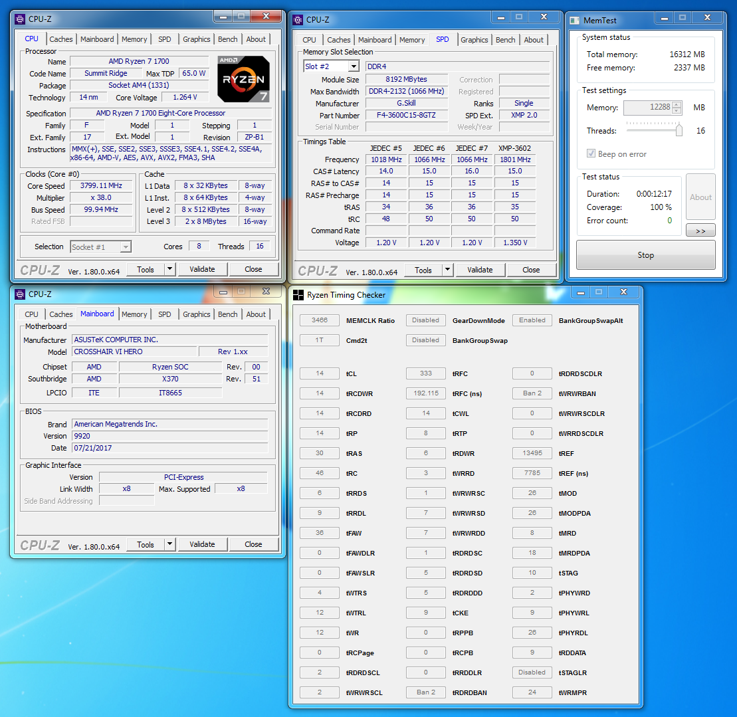The height and width of the screenshot is (717, 737).
Task: Click the Multiplier x 38.0 value
Action: pyautogui.click(x=100, y=197)
